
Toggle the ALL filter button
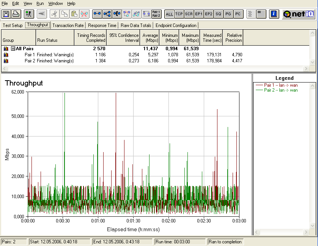tap(169, 14)
